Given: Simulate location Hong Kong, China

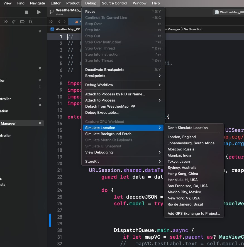Looking at the screenshot, I should click(x=194, y=174).
